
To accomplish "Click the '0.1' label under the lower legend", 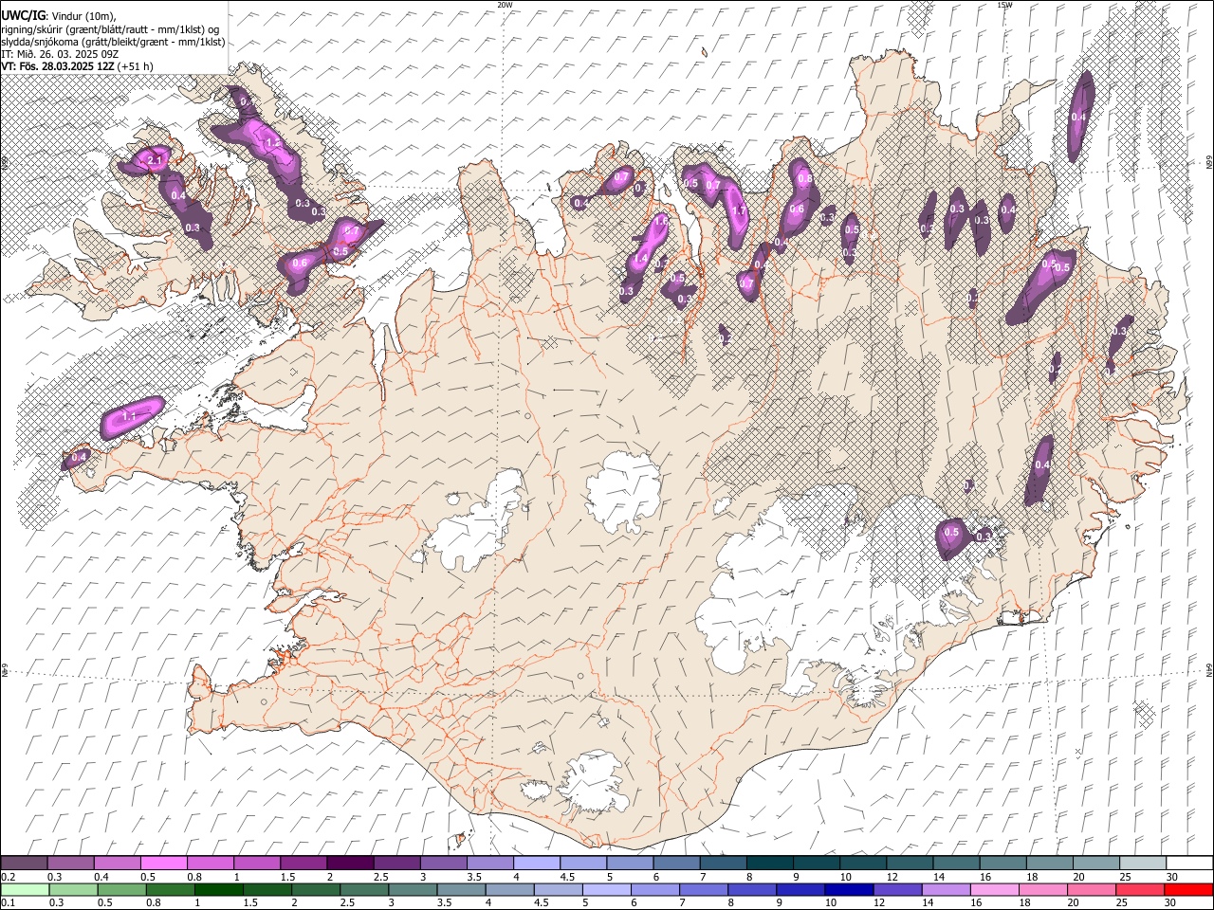I will point(8,902).
